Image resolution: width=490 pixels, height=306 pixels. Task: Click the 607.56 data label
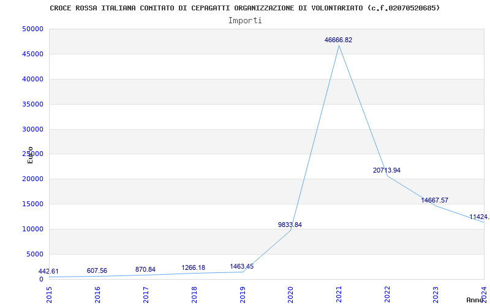click(97, 271)
